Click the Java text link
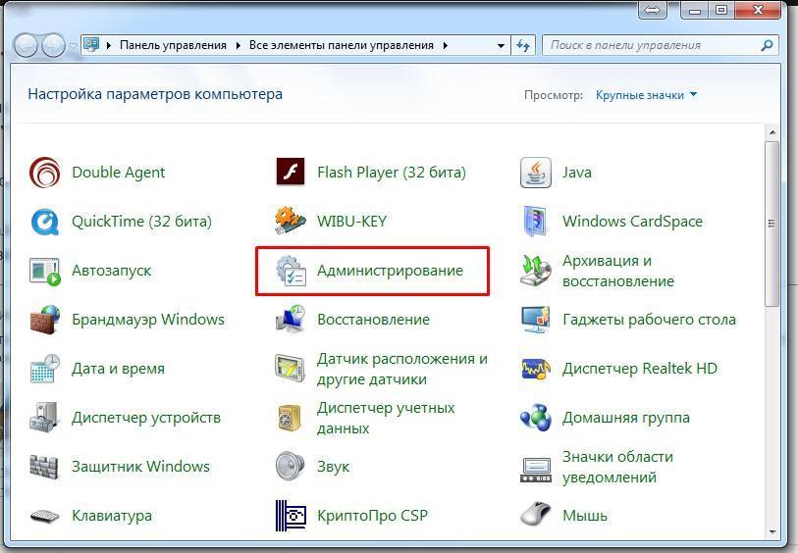The width and height of the screenshot is (798, 553). point(576,173)
